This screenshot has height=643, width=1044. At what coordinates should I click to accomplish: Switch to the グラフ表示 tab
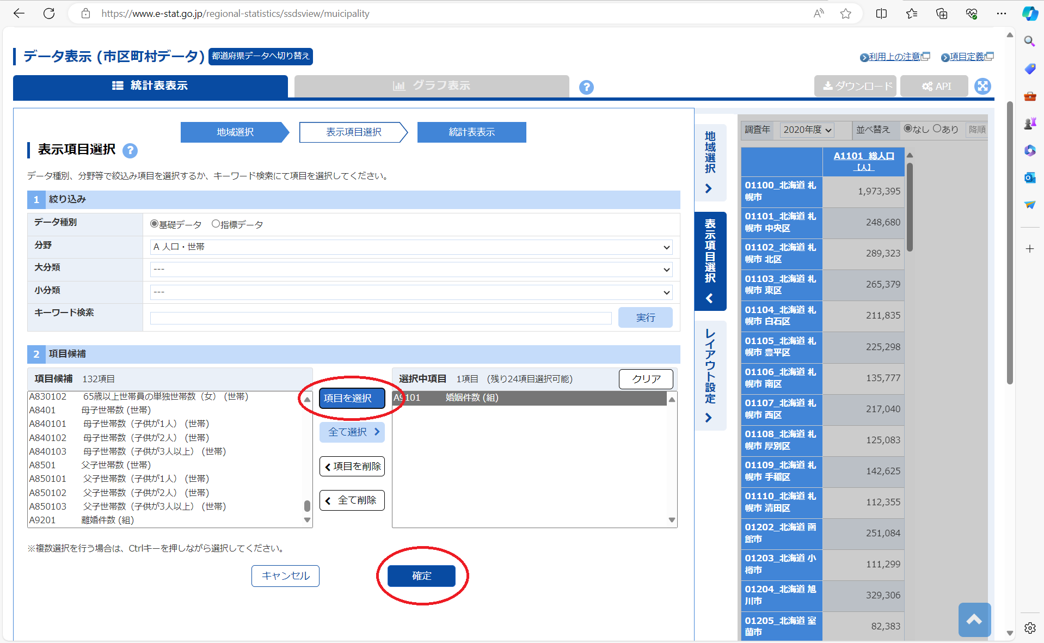point(431,86)
